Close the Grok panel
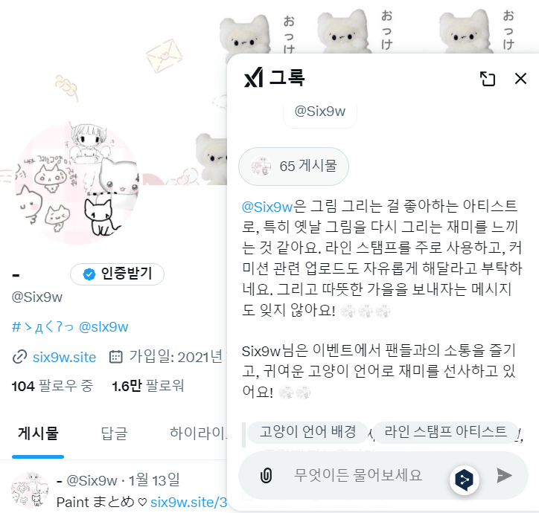 pyautogui.click(x=520, y=79)
